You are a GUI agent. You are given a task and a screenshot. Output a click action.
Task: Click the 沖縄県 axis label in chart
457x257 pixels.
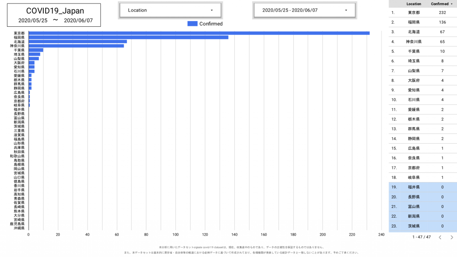pyautogui.click(x=19, y=228)
